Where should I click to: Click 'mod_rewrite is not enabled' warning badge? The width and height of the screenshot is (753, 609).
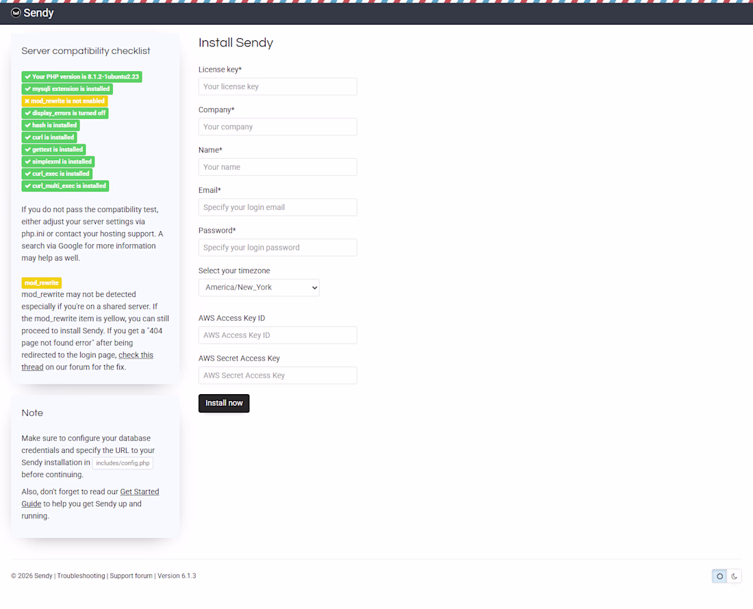(64, 101)
